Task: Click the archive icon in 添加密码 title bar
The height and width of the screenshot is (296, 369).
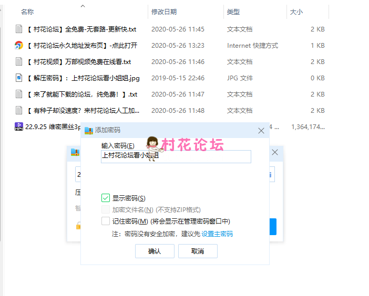Action: coord(89,130)
